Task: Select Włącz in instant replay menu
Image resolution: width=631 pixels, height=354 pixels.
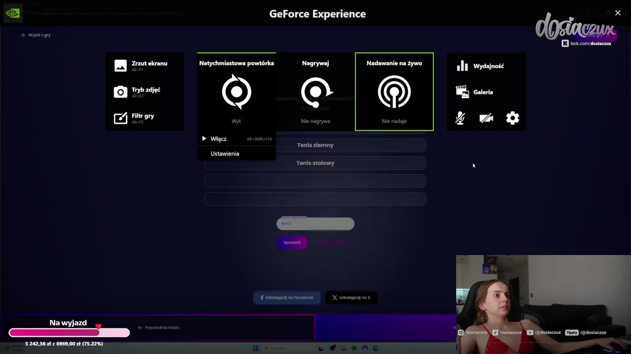Action: click(237, 139)
